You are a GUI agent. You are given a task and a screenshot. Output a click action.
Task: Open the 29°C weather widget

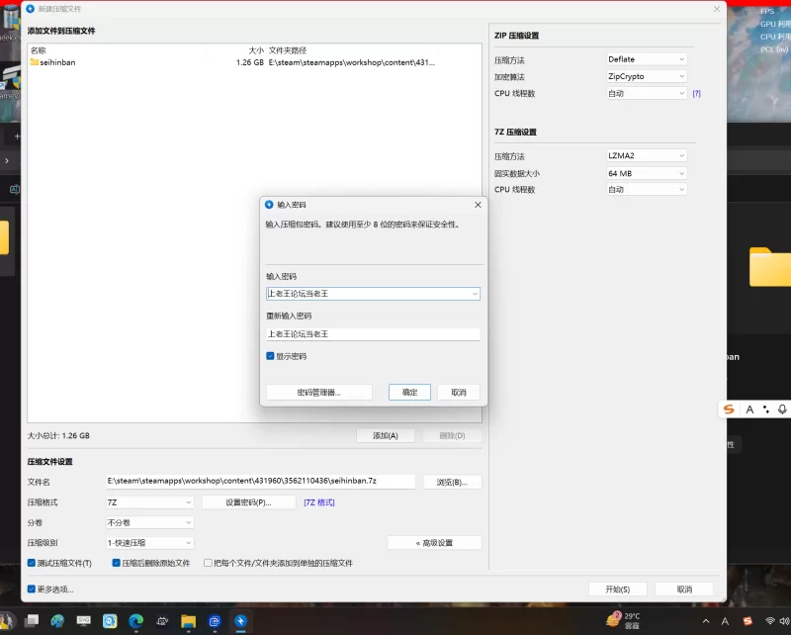click(623, 620)
